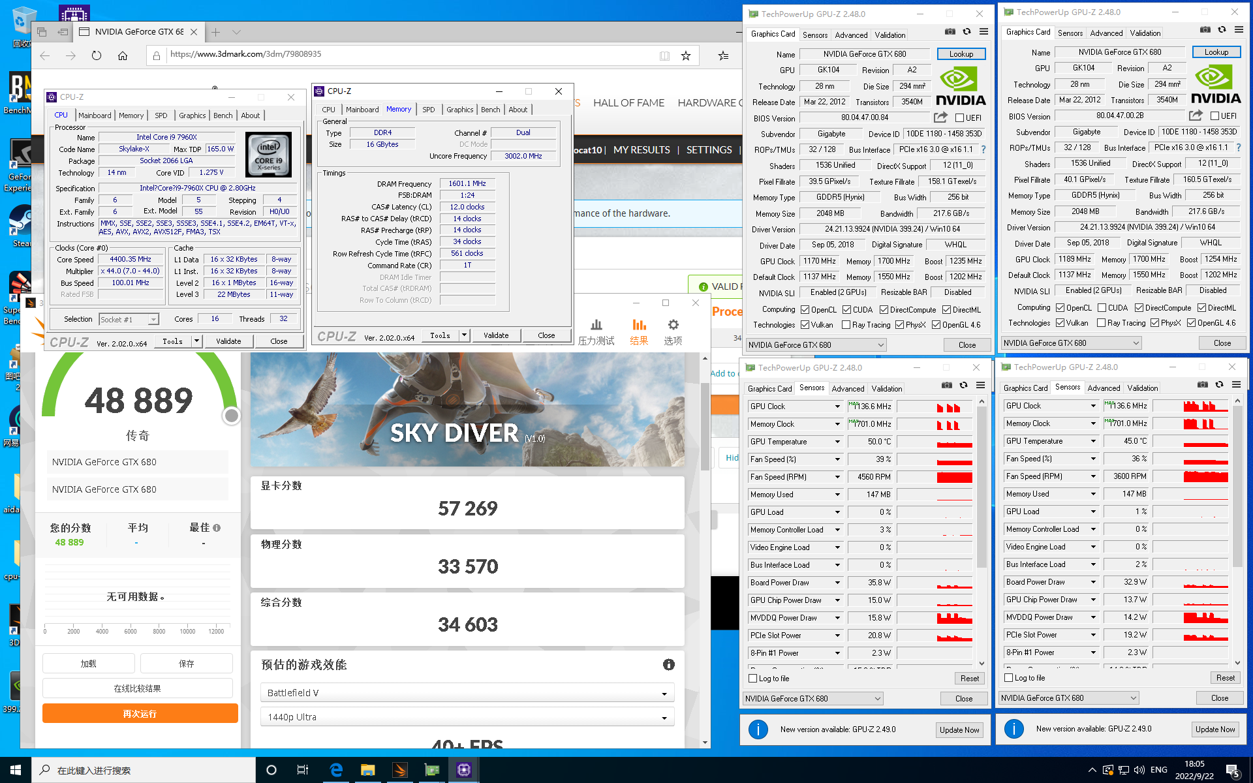The height and width of the screenshot is (783, 1253).
Task: Open Bench tab in left CPU-Z window
Action: [223, 115]
